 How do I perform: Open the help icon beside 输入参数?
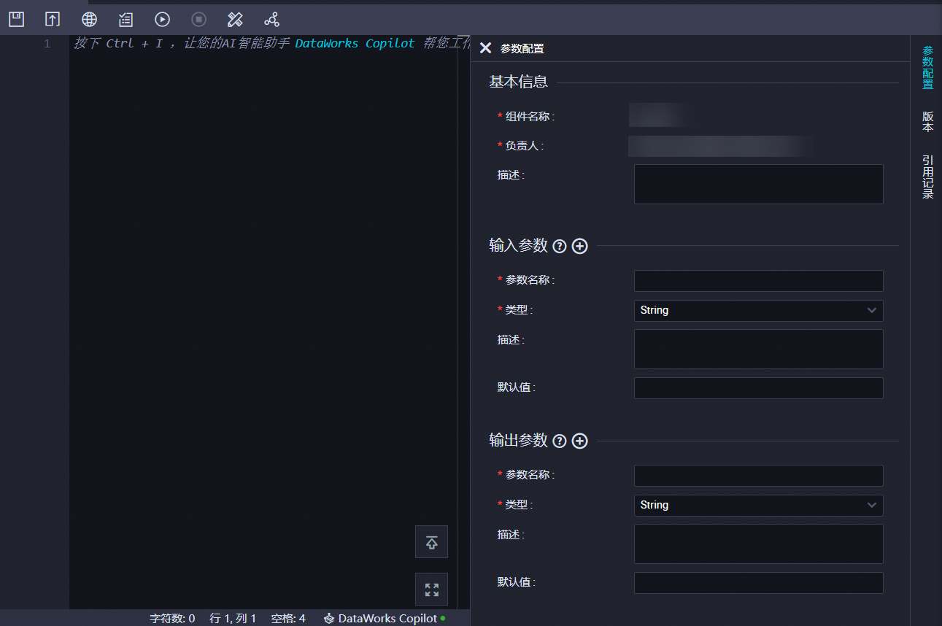[x=560, y=247]
